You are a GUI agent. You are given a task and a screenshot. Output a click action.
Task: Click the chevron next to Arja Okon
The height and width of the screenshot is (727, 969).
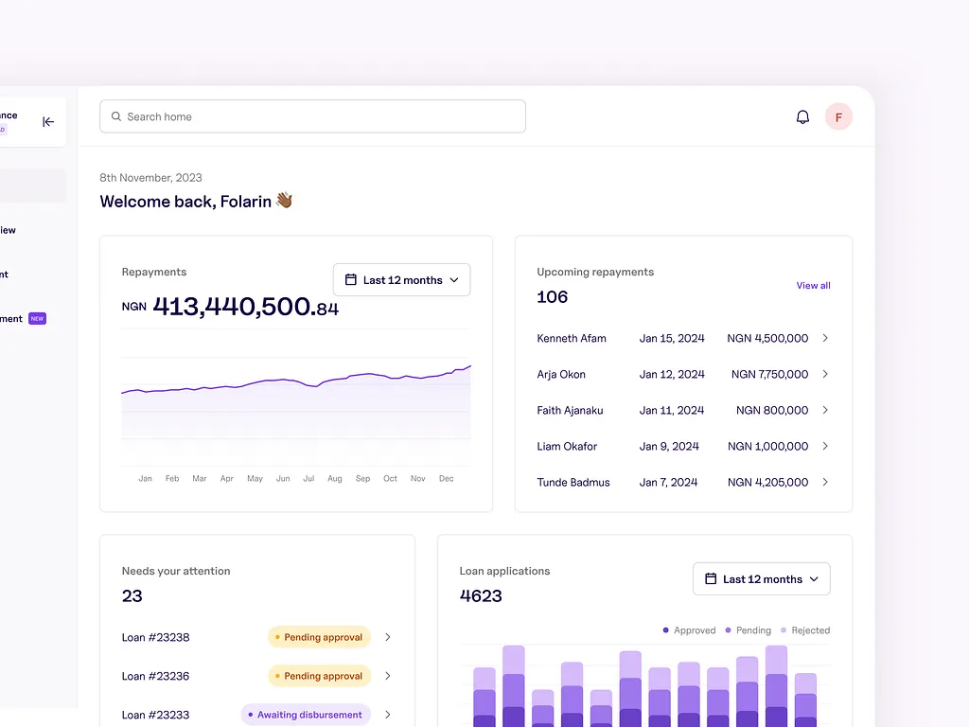pos(825,374)
